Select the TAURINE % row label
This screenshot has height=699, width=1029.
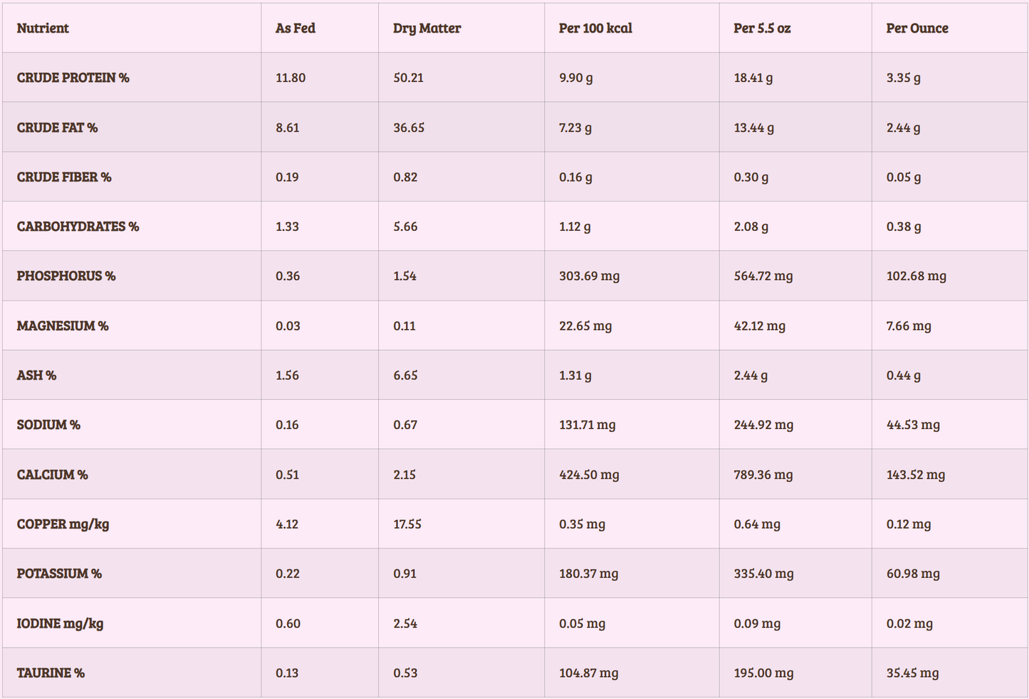click(x=51, y=673)
